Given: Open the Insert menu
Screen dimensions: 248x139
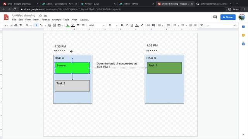Looking at the screenshot, I should (36, 20).
